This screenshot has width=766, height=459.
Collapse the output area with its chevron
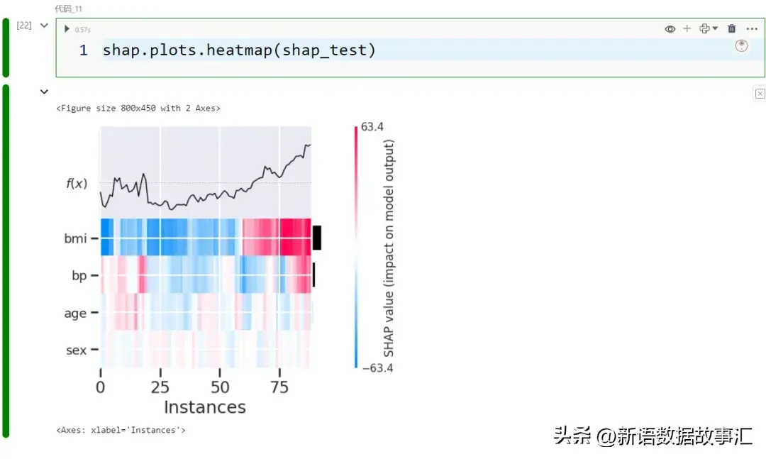[x=44, y=92]
